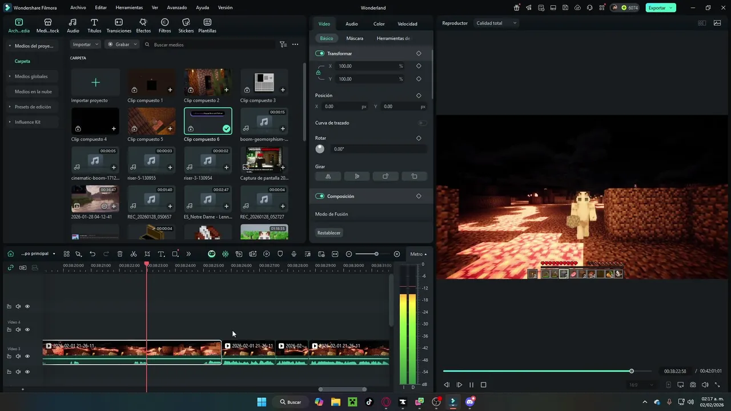Reset the Rotar keyframe diamond
731x411 pixels.
419,138
